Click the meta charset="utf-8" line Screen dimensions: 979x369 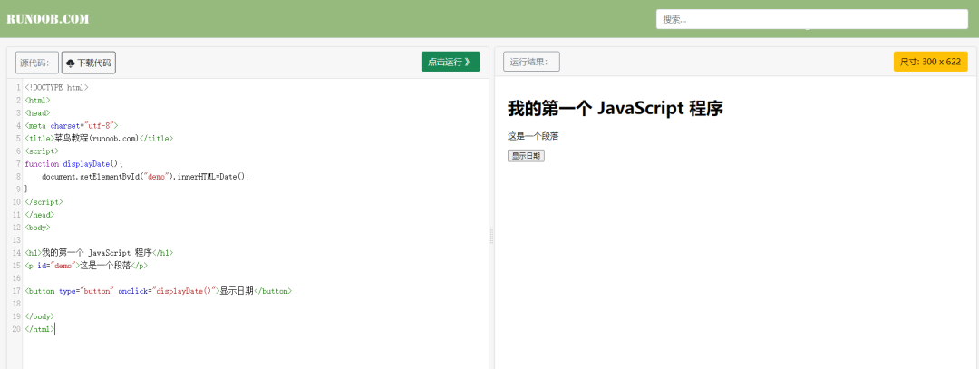pos(72,125)
